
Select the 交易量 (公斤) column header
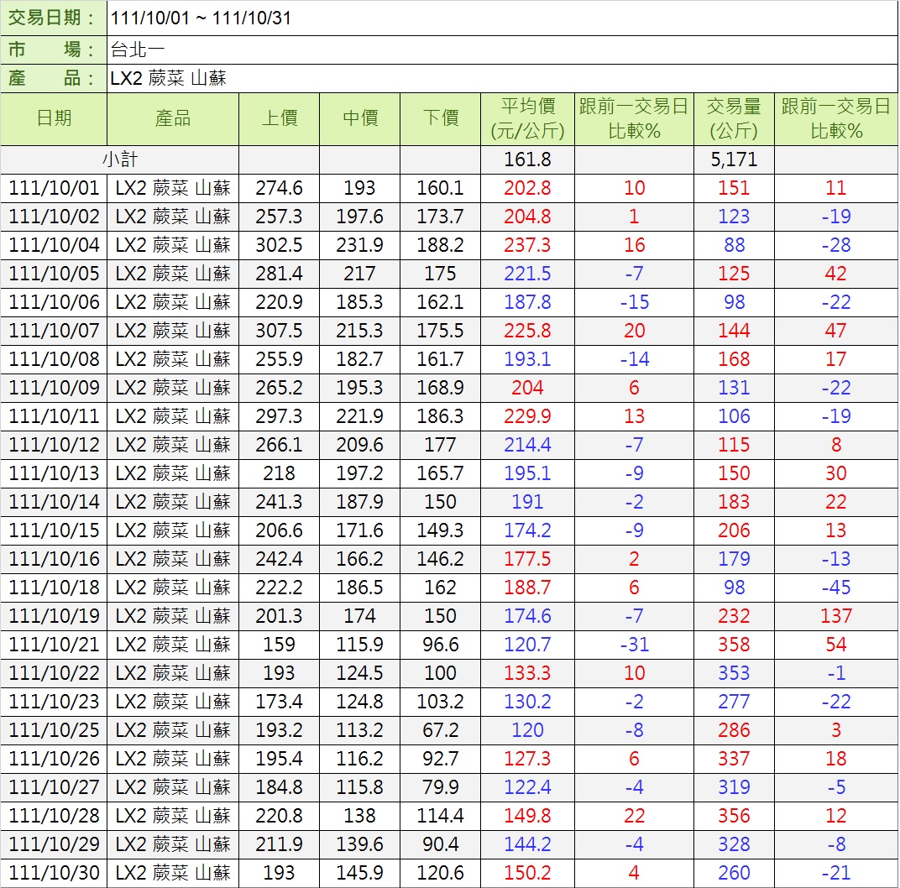[733, 118]
